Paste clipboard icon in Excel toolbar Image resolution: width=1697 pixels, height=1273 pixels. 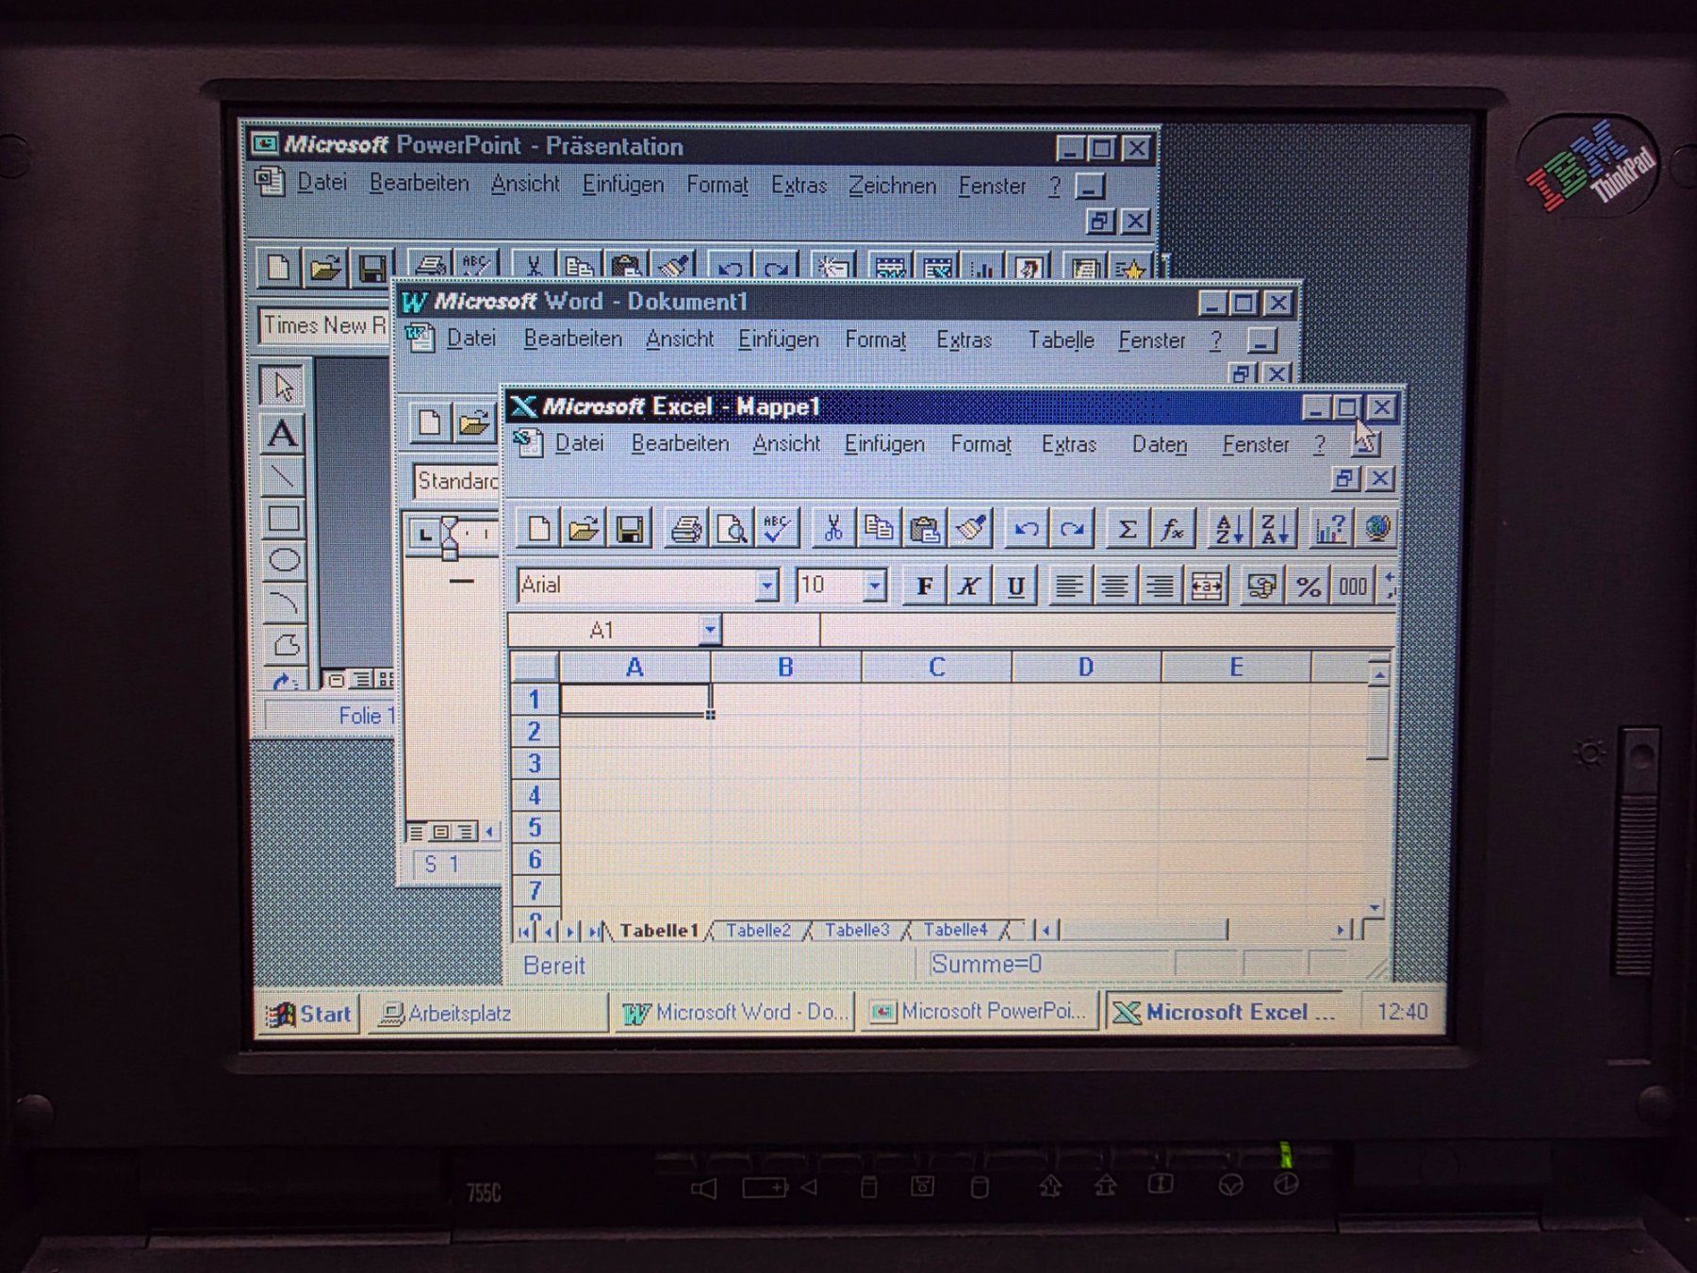pos(924,529)
